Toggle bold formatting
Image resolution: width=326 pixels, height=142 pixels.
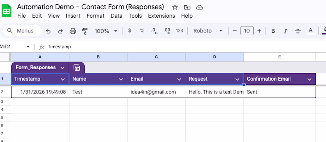pos(273,31)
